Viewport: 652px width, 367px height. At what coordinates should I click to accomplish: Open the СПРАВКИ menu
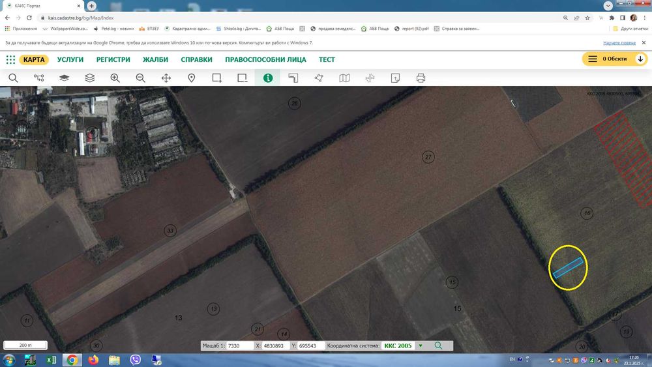pos(196,59)
